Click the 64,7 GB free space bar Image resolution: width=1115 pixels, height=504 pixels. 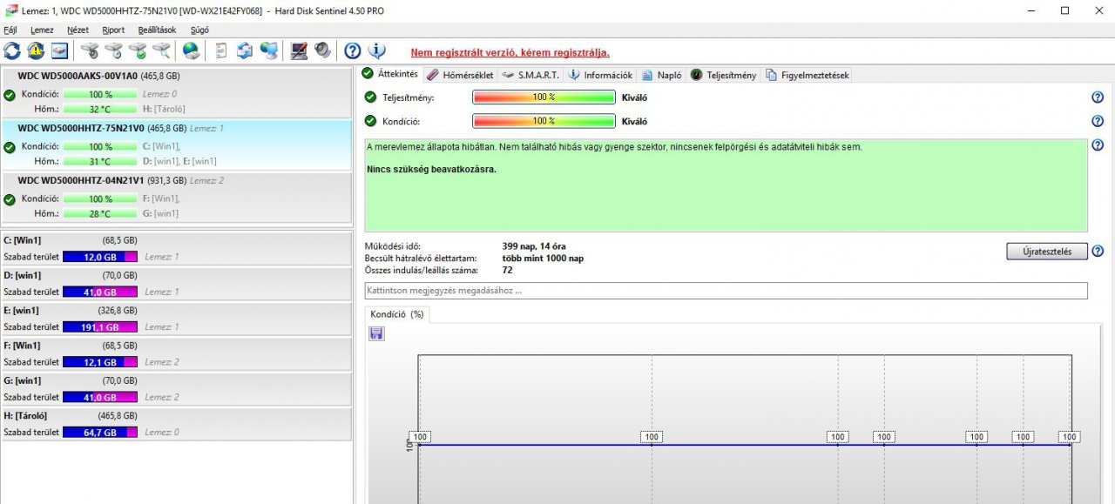100,432
